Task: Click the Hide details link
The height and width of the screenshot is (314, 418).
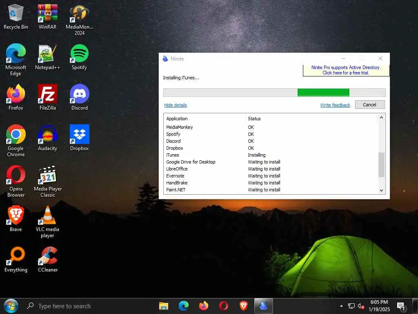Action: (x=176, y=105)
